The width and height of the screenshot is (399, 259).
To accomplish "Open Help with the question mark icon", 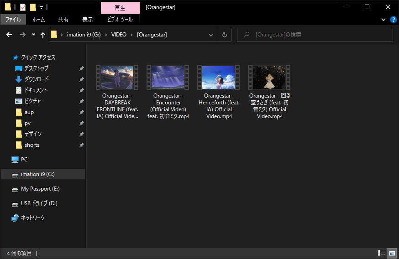I will (394, 20).
